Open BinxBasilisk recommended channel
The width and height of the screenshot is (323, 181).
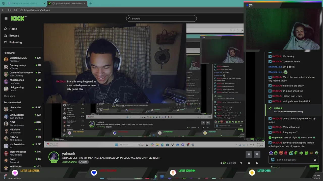tap(22, 116)
